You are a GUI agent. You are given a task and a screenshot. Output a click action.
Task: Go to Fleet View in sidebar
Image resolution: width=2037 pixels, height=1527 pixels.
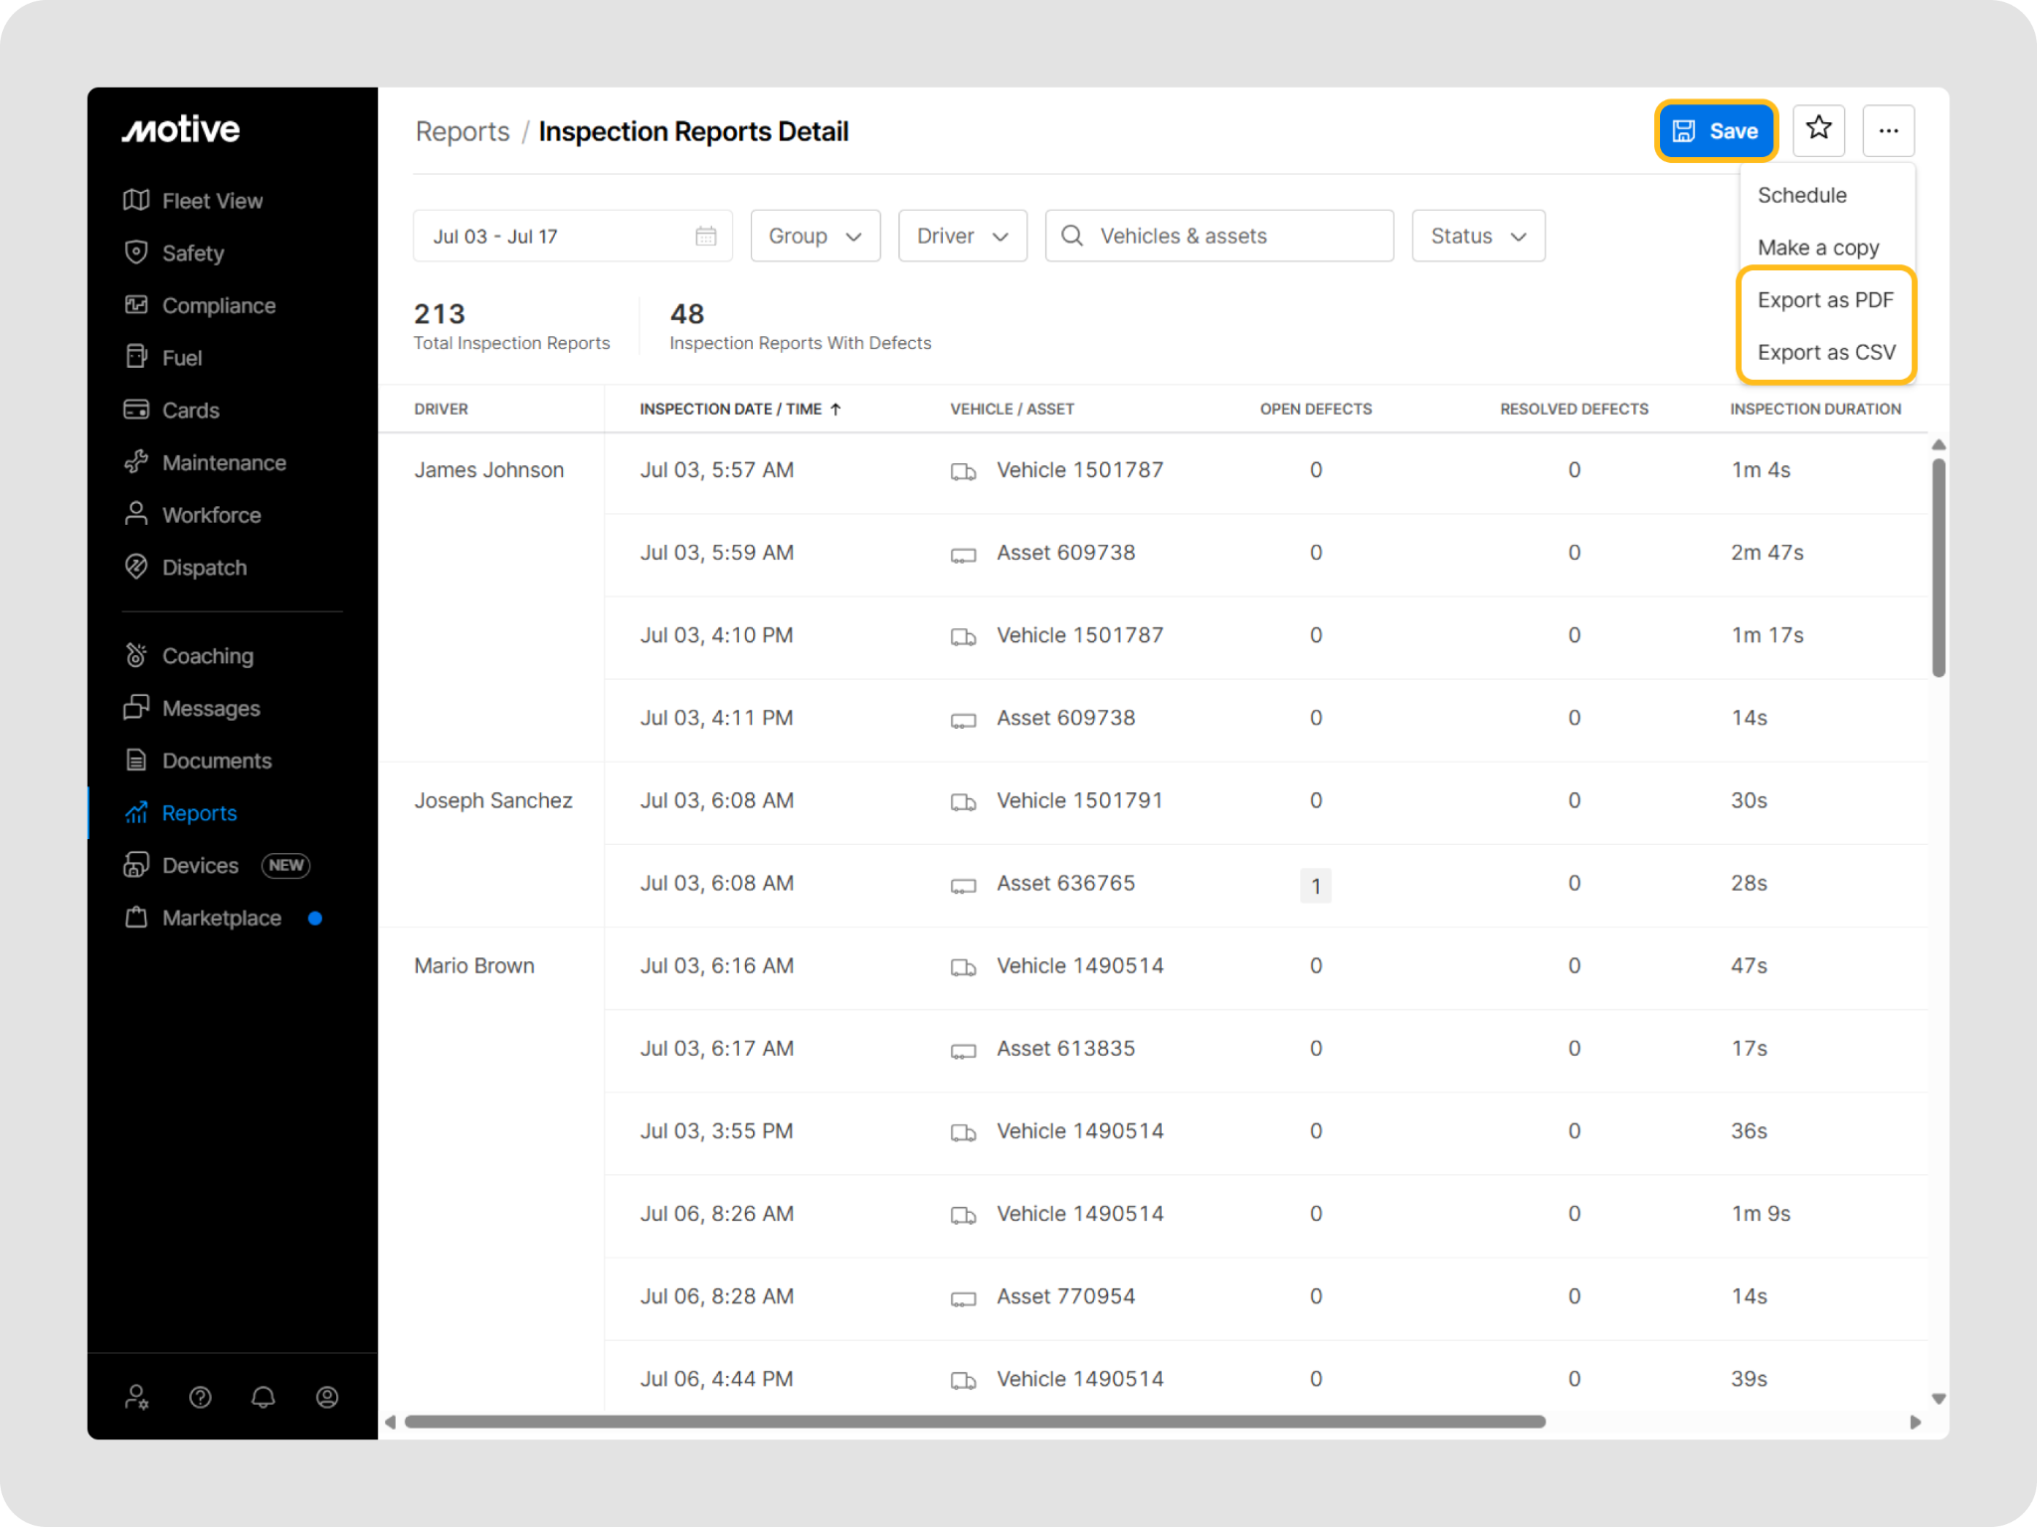click(x=212, y=201)
